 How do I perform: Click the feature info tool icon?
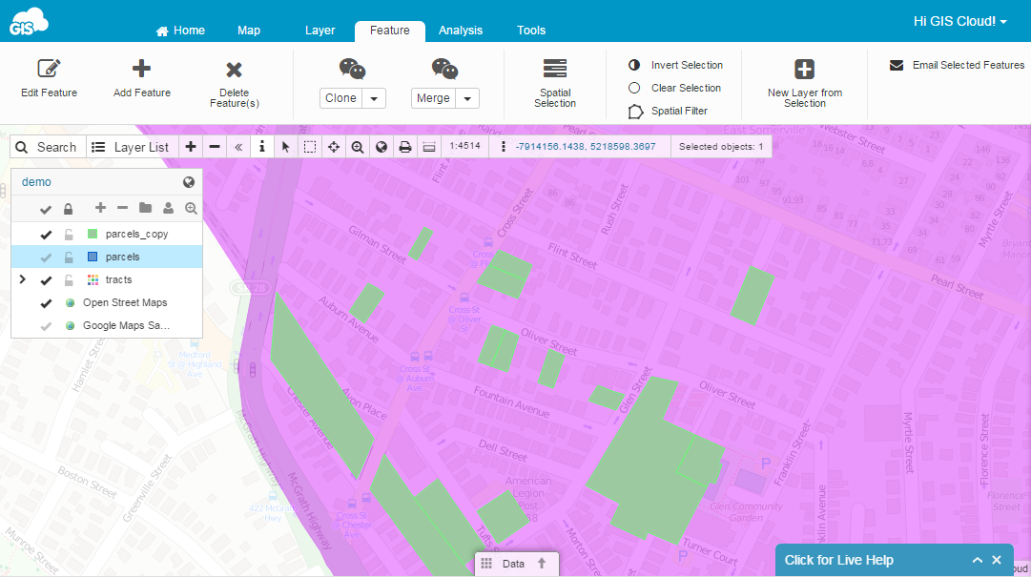[262, 147]
